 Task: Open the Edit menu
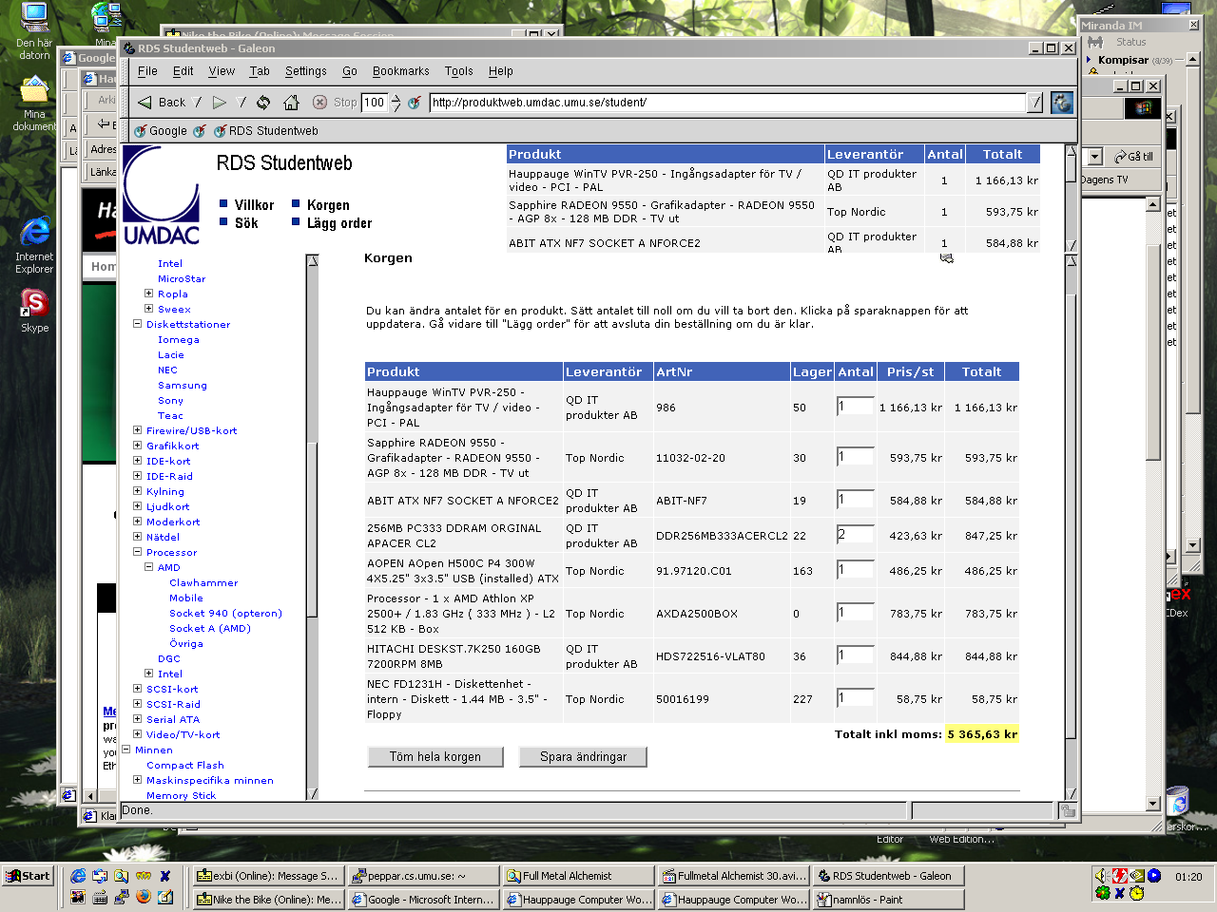coord(183,71)
